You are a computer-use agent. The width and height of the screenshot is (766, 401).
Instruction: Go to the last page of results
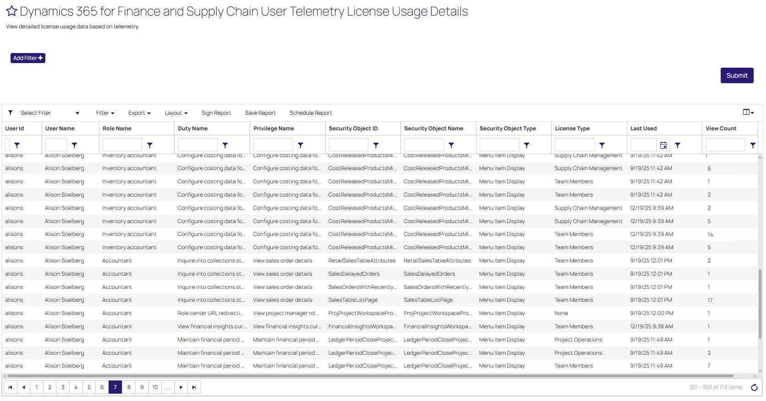coord(194,388)
